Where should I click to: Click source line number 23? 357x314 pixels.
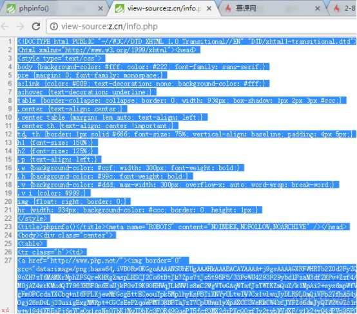tap(8, 226)
